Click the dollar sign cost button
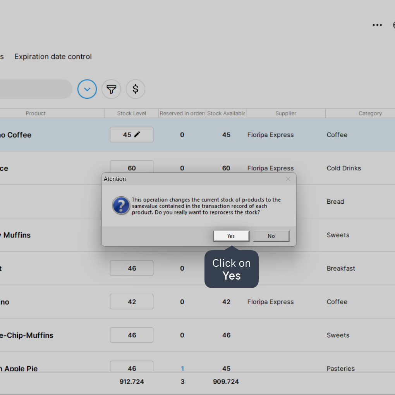The width and height of the screenshot is (395, 395). 136,89
